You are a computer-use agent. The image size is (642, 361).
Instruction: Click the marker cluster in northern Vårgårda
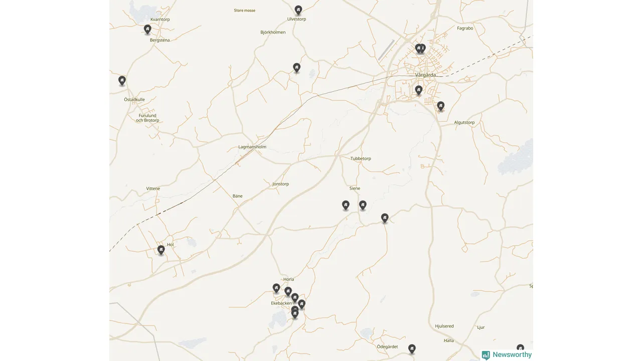pos(420,48)
